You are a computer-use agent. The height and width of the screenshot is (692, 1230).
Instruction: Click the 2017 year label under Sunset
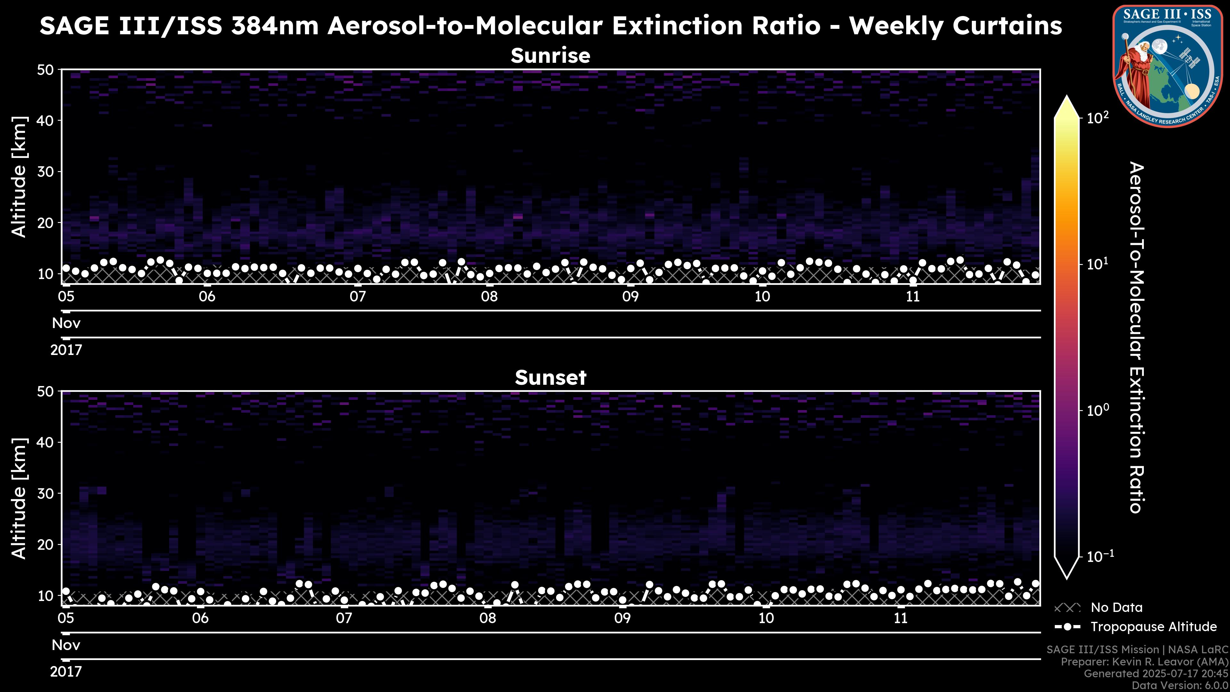coord(66,672)
